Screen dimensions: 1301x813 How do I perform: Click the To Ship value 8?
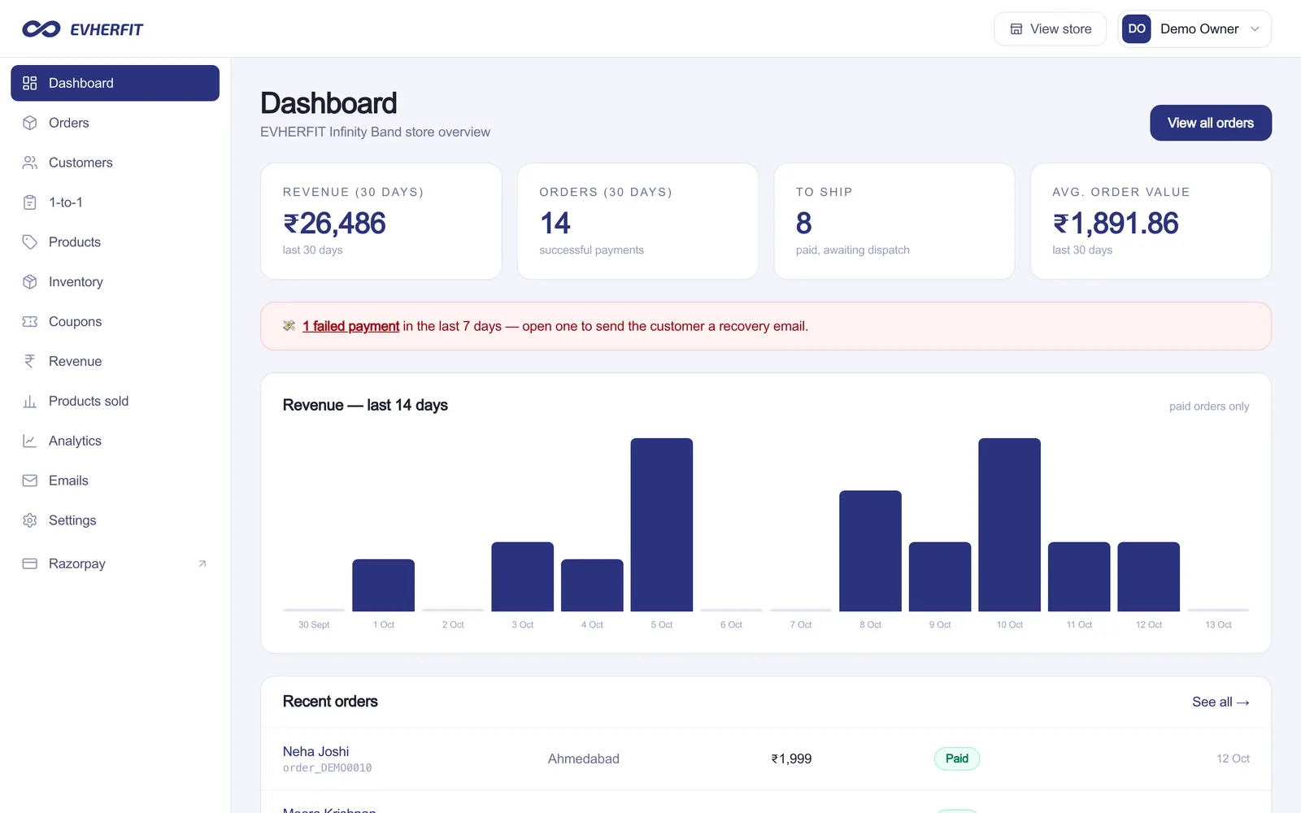(x=804, y=224)
